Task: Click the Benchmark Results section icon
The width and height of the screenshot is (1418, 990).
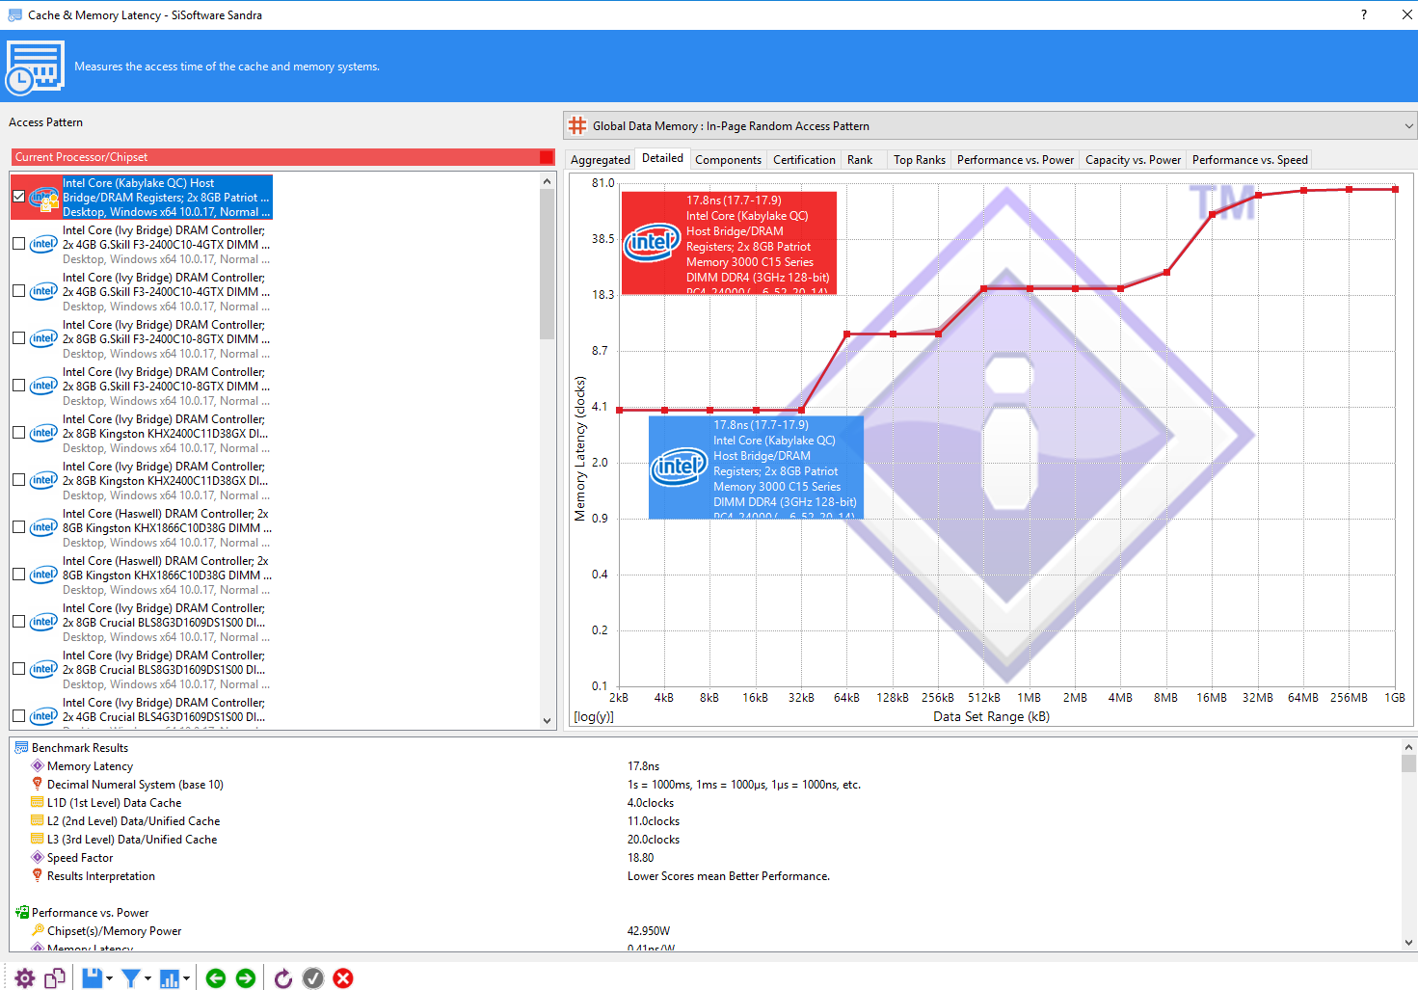Action: tap(21, 747)
